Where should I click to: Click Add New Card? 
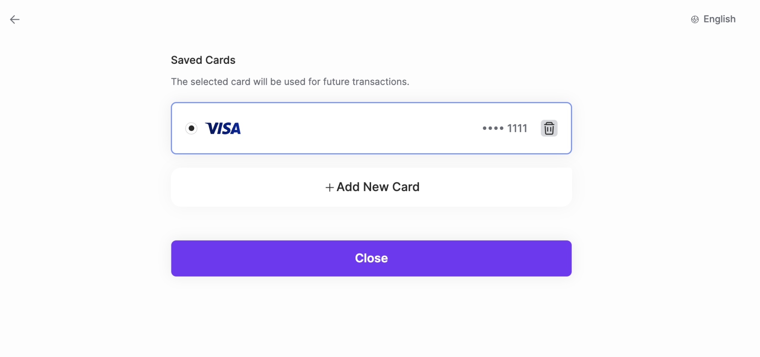pos(371,187)
